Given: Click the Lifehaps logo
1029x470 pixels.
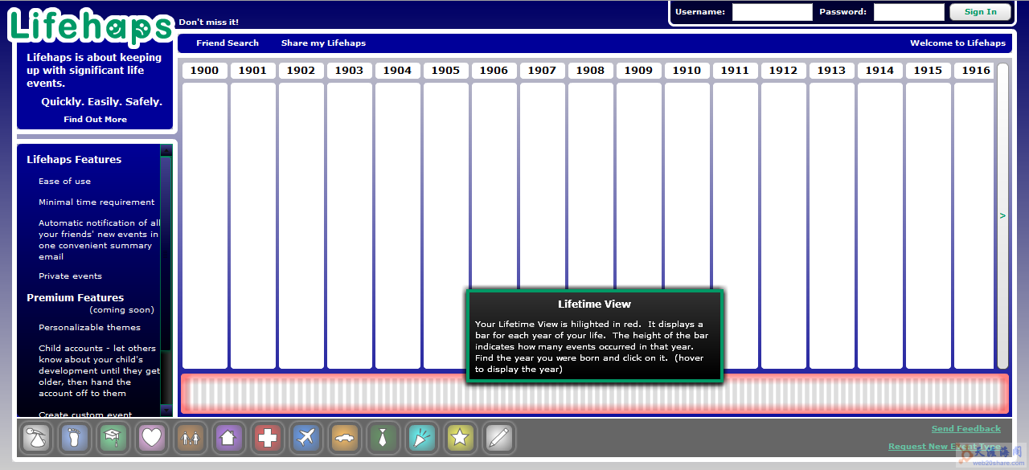Looking at the screenshot, I should point(90,26).
